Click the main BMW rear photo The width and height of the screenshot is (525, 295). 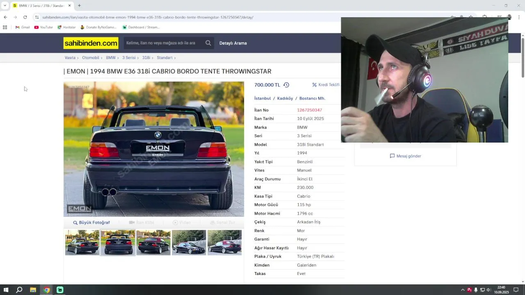(x=154, y=149)
